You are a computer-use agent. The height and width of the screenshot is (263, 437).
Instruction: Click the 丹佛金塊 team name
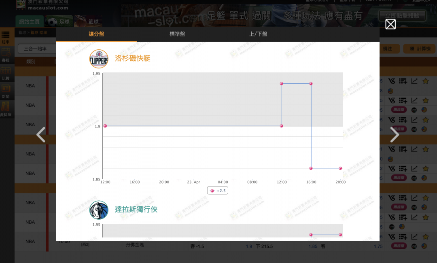click(x=135, y=245)
